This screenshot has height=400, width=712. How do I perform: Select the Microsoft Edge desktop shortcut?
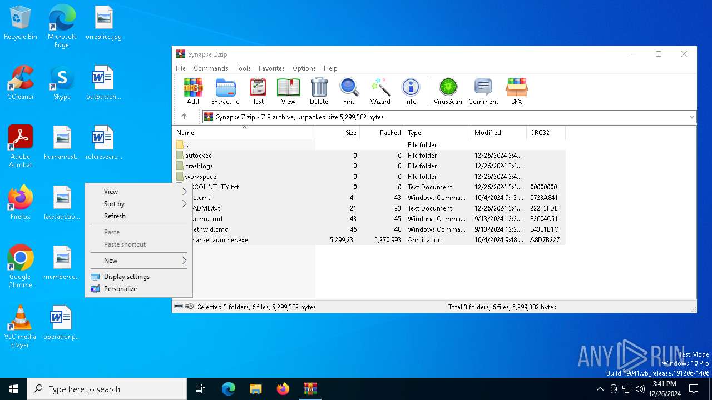62,27
